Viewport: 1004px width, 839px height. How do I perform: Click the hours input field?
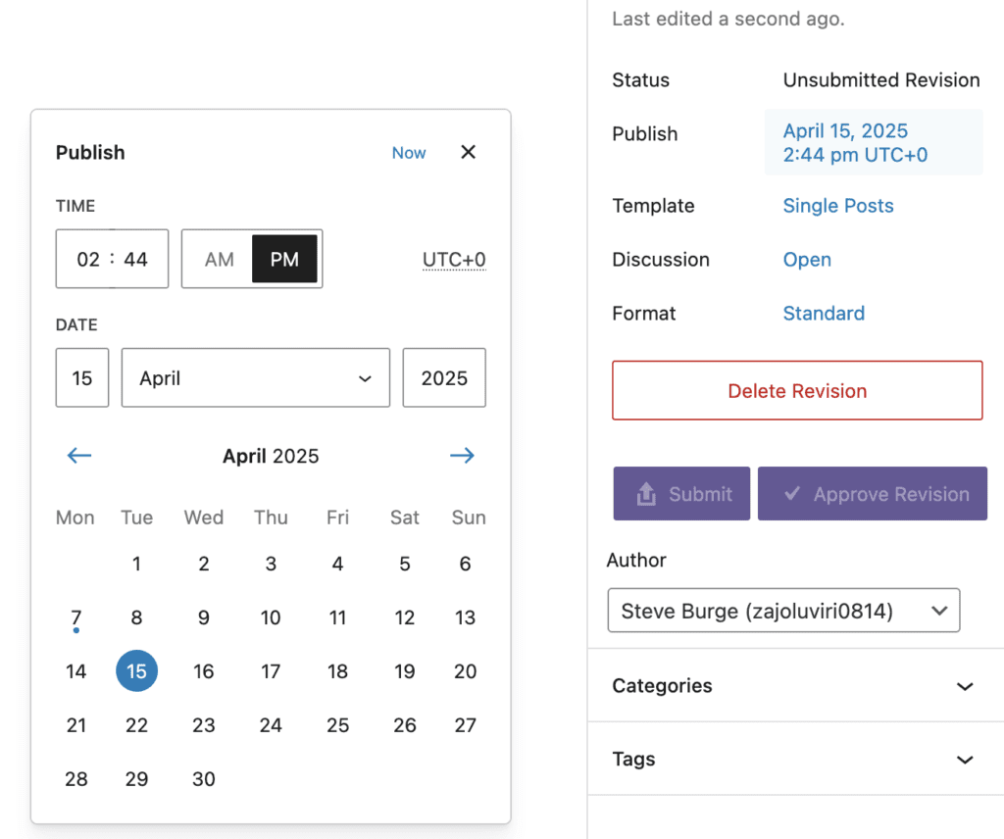pos(88,260)
